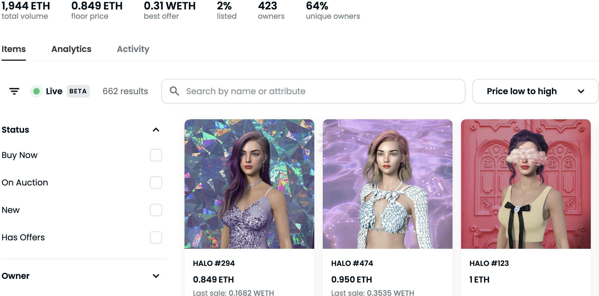Image resolution: width=599 pixels, height=296 pixels.
Task: Expand the Owner filter section
Action: (x=156, y=276)
